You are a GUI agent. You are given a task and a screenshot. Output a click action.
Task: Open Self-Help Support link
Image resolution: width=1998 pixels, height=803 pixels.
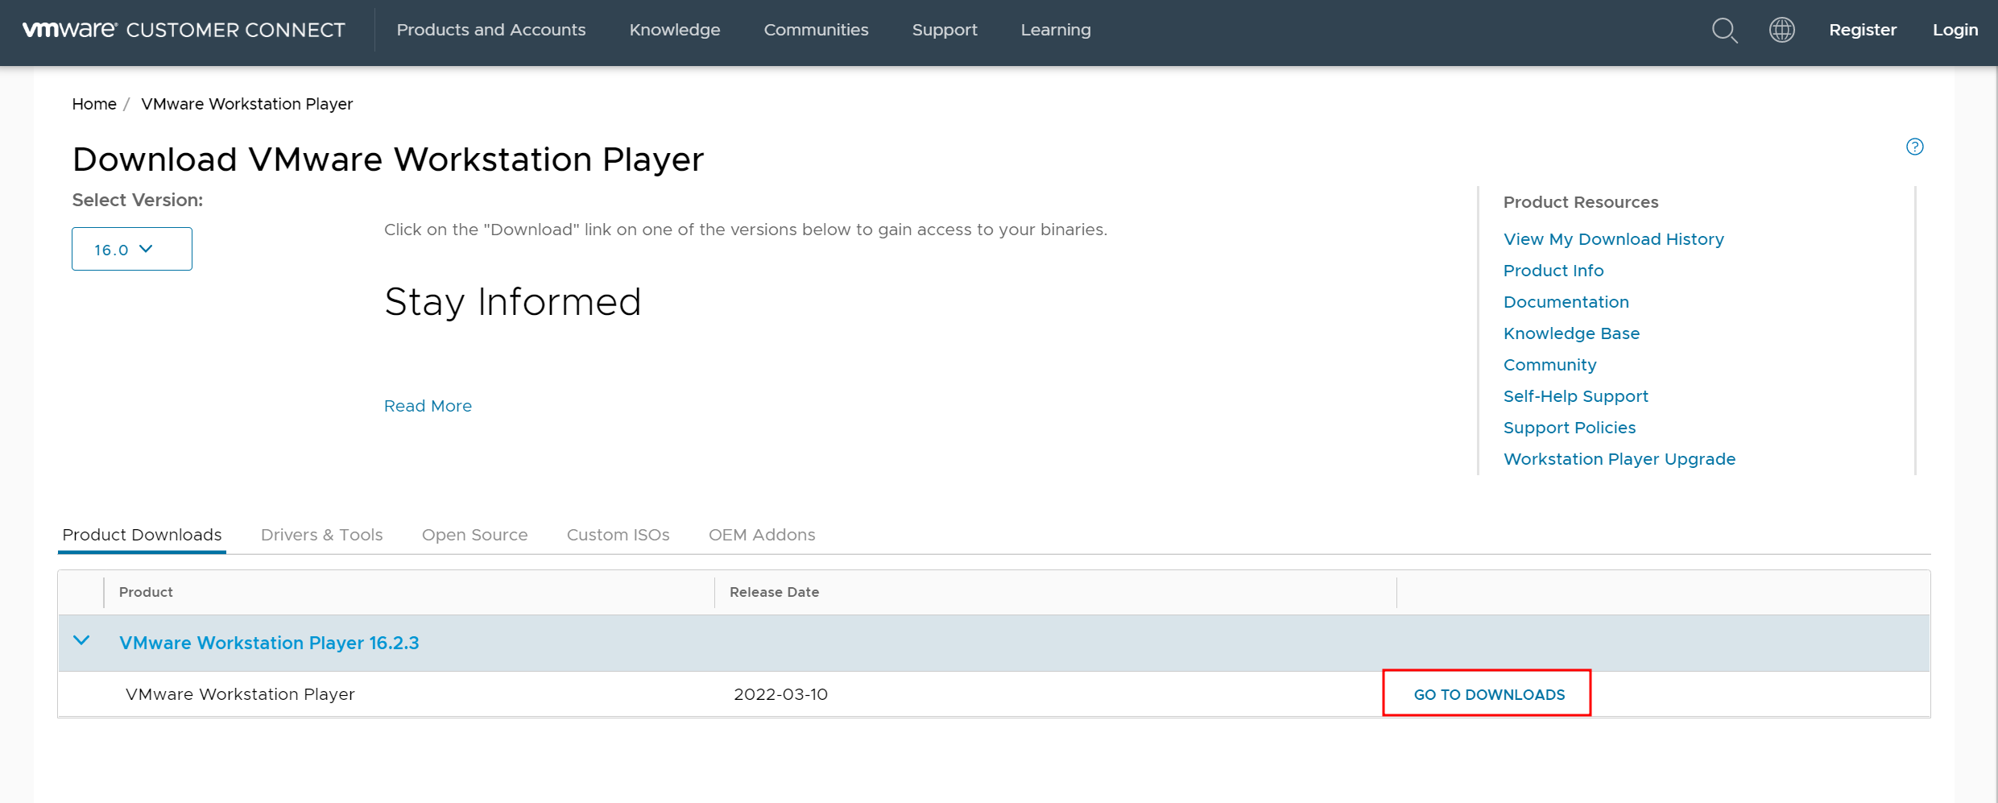click(1575, 396)
